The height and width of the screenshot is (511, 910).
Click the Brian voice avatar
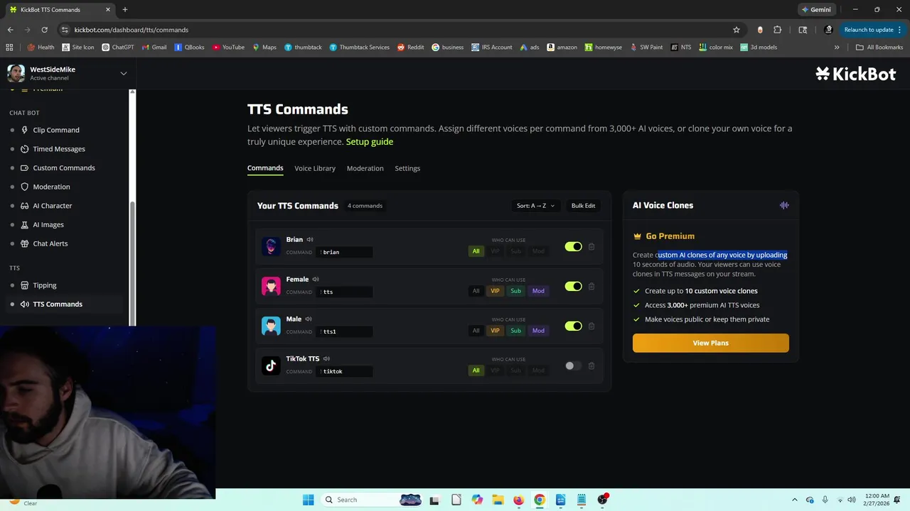point(271,246)
